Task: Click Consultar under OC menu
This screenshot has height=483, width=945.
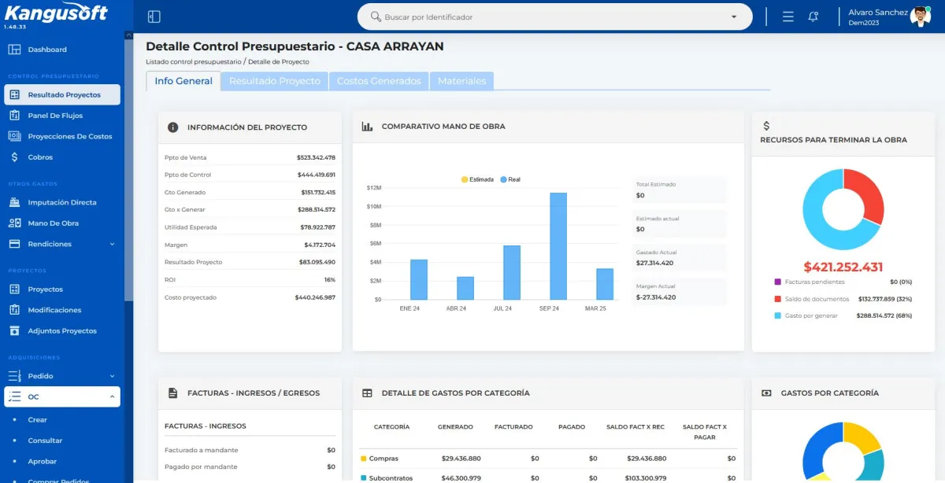Action: point(45,441)
